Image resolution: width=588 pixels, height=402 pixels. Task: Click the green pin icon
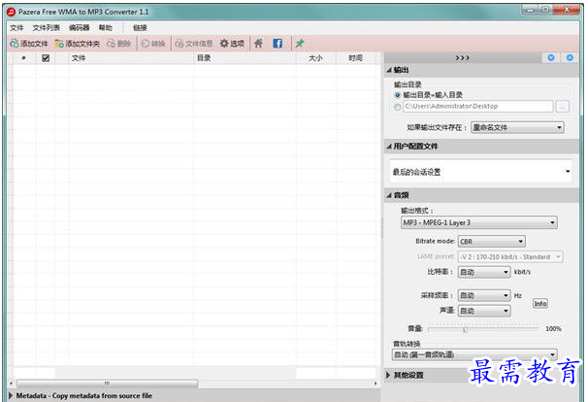[x=300, y=44]
